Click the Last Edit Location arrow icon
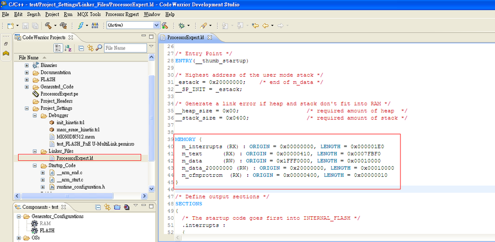Image resolution: width=495 pixels, height=242 pixels. (255, 25)
